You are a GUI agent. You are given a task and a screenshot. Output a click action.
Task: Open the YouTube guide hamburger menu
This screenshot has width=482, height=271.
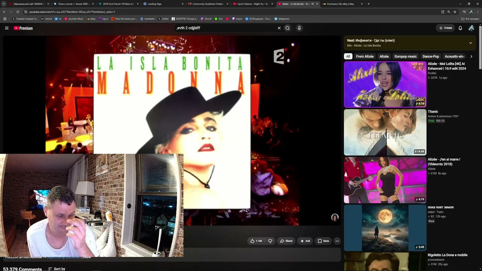click(x=7, y=28)
